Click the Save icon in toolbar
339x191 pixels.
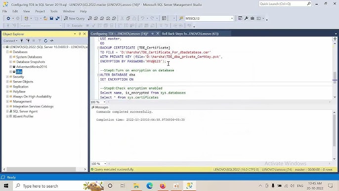(51, 18)
